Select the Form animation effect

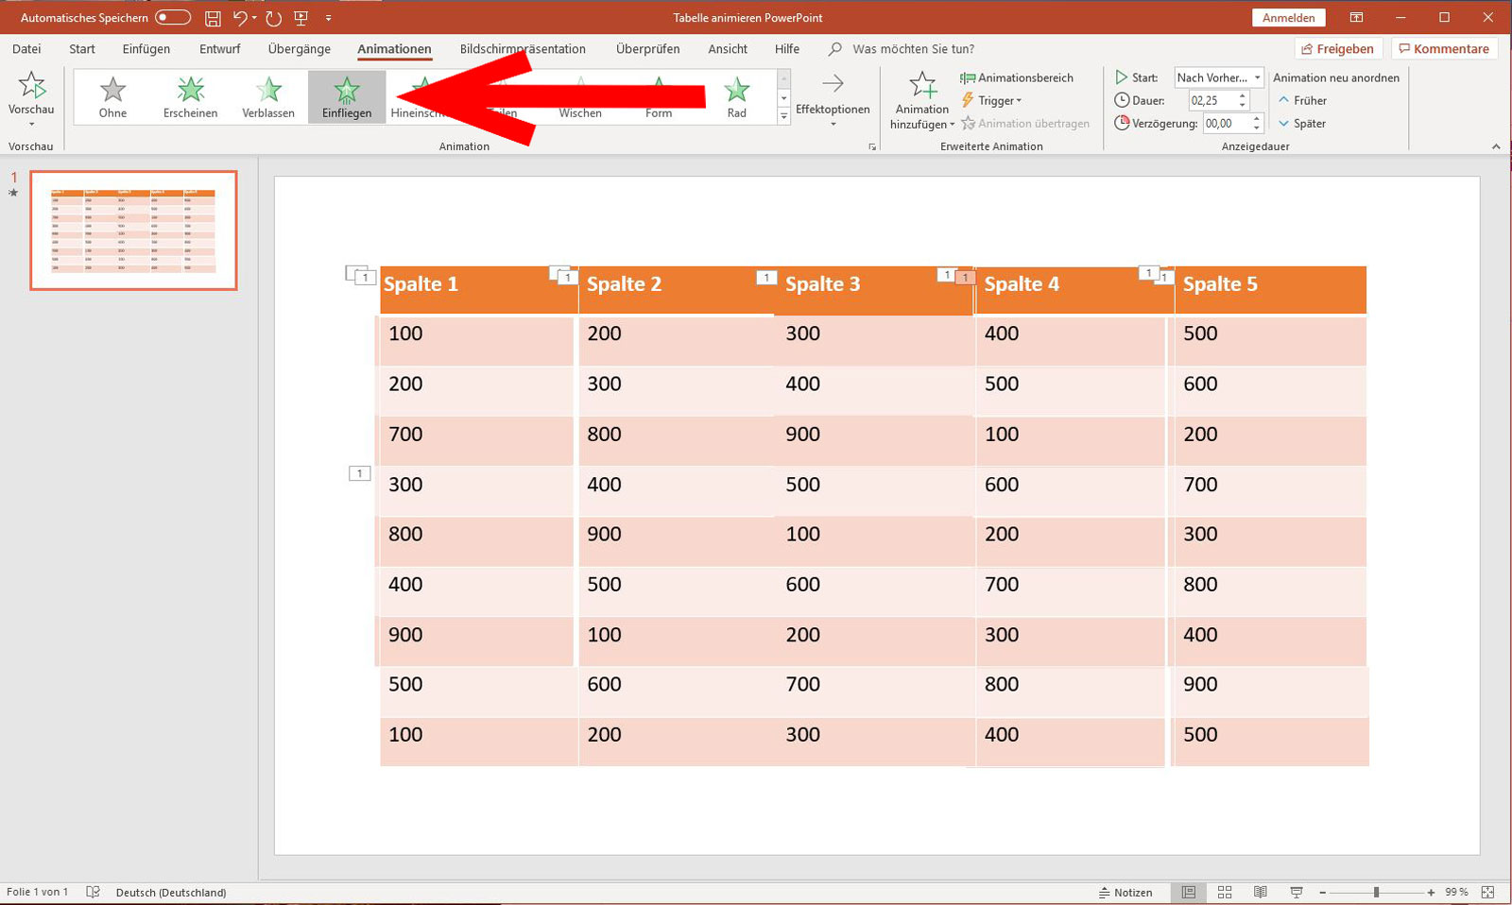pyautogui.click(x=658, y=94)
